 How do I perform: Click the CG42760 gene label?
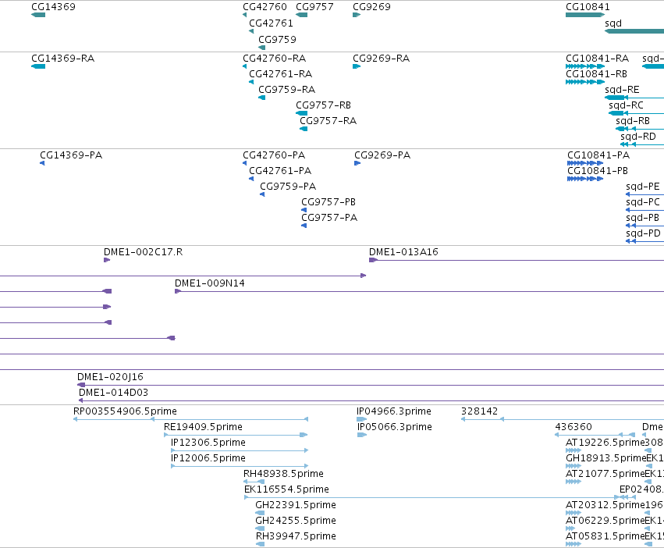tap(265, 7)
